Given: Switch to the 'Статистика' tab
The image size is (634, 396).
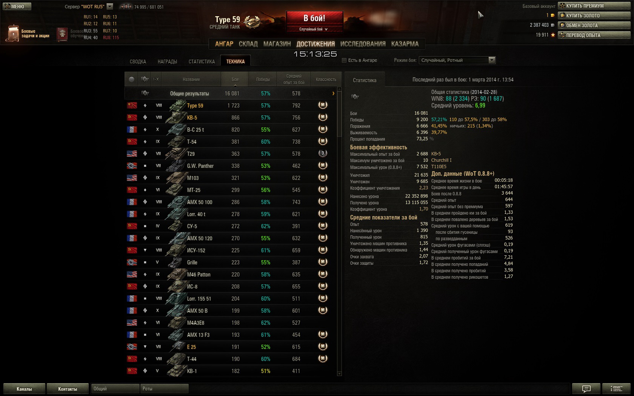Looking at the screenshot, I should pos(202,61).
